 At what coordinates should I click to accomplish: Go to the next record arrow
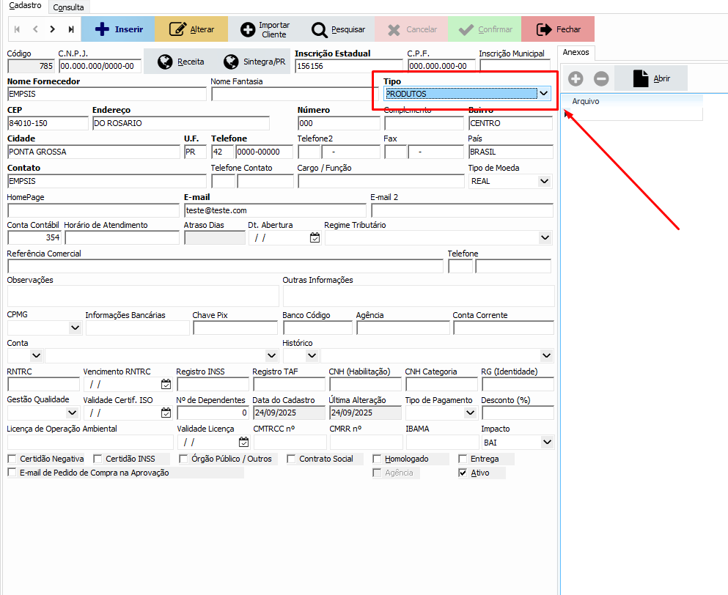[x=52, y=29]
